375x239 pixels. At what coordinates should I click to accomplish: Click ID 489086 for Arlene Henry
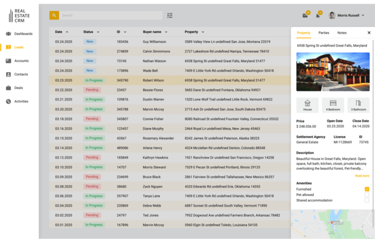pos(122,148)
